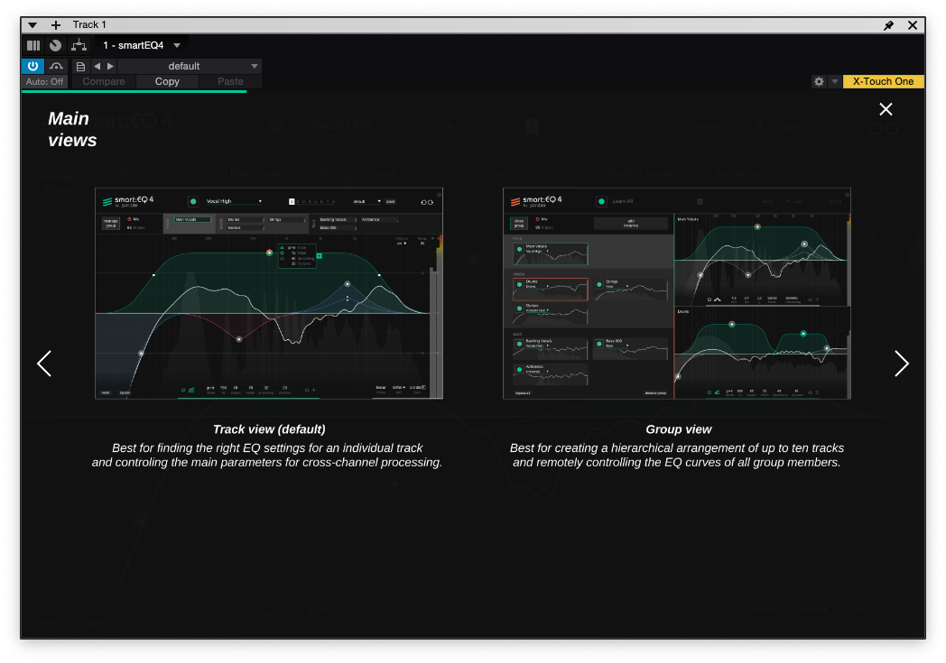The height and width of the screenshot is (663, 946).
Task: Open the gear settings for control link
Action: pyautogui.click(x=819, y=81)
